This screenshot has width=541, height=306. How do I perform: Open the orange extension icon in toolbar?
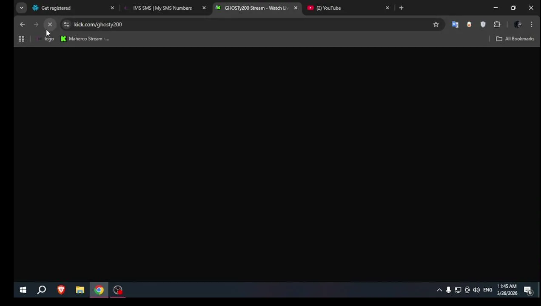(x=469, y=25)
